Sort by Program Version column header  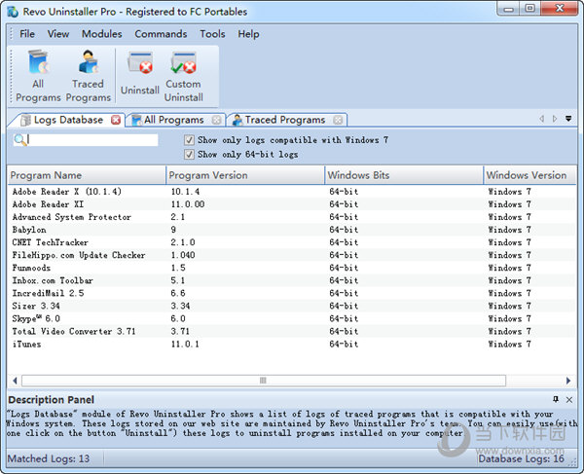click(x=245, y=175)
